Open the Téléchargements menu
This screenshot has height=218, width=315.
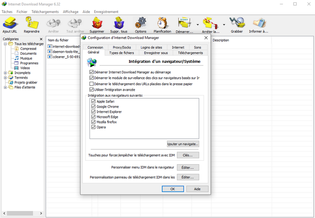(x=45, y=12)
